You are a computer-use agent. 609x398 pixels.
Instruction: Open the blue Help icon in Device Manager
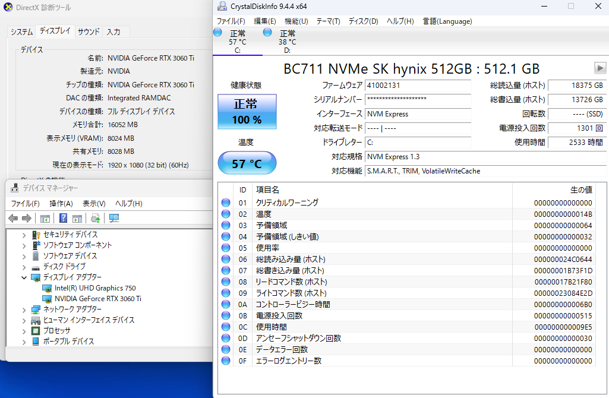(x=64, y=218)
